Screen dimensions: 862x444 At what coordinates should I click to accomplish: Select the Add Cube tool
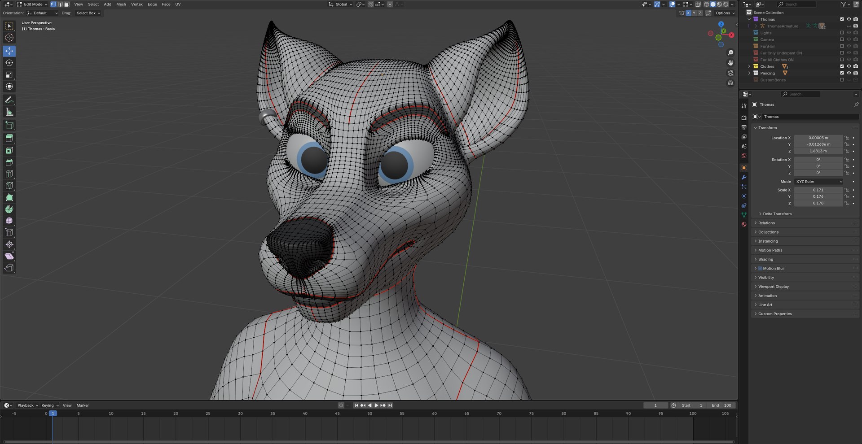pos(9,125)
